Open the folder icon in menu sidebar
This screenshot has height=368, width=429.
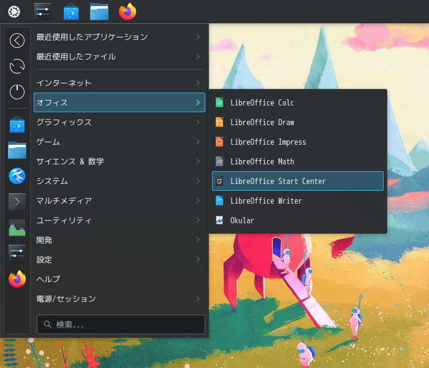(17, 150)
